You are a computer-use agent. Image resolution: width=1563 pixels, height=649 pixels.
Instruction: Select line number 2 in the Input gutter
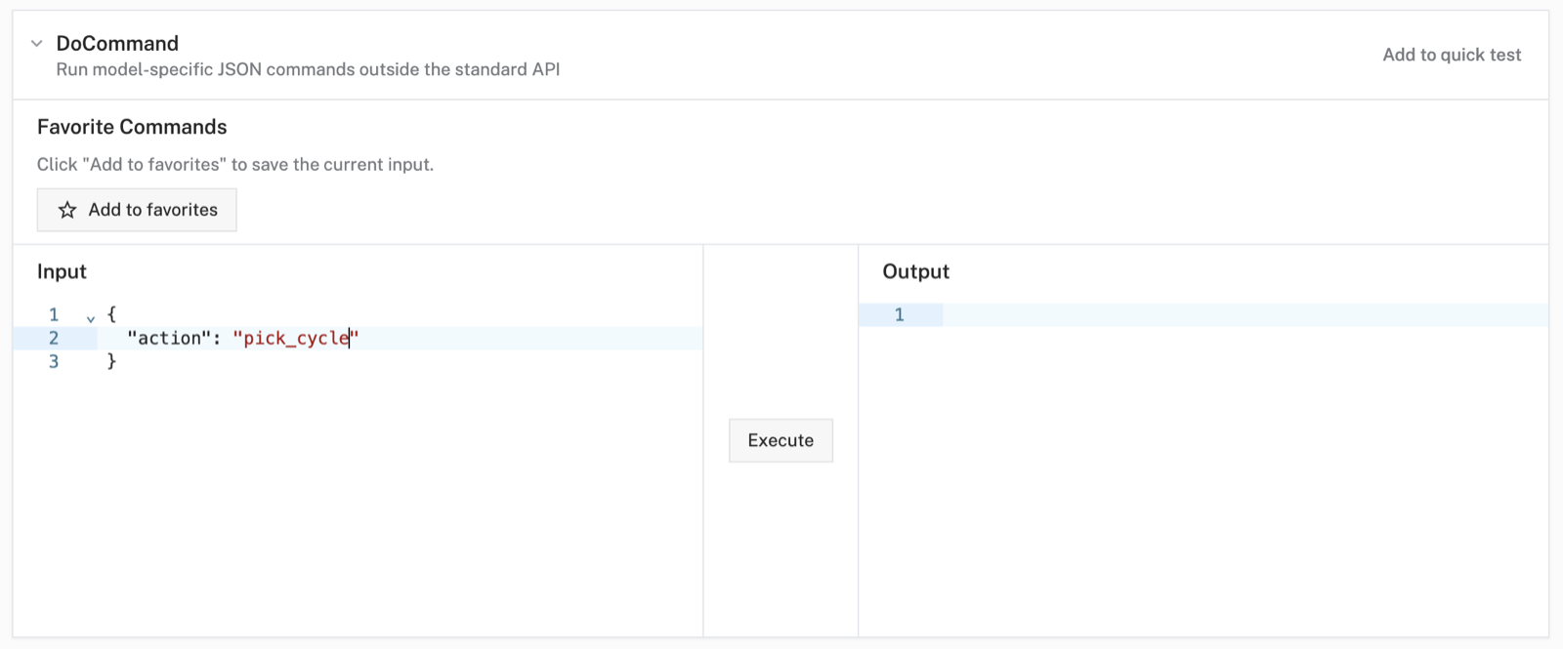click(x=54, y=338)
